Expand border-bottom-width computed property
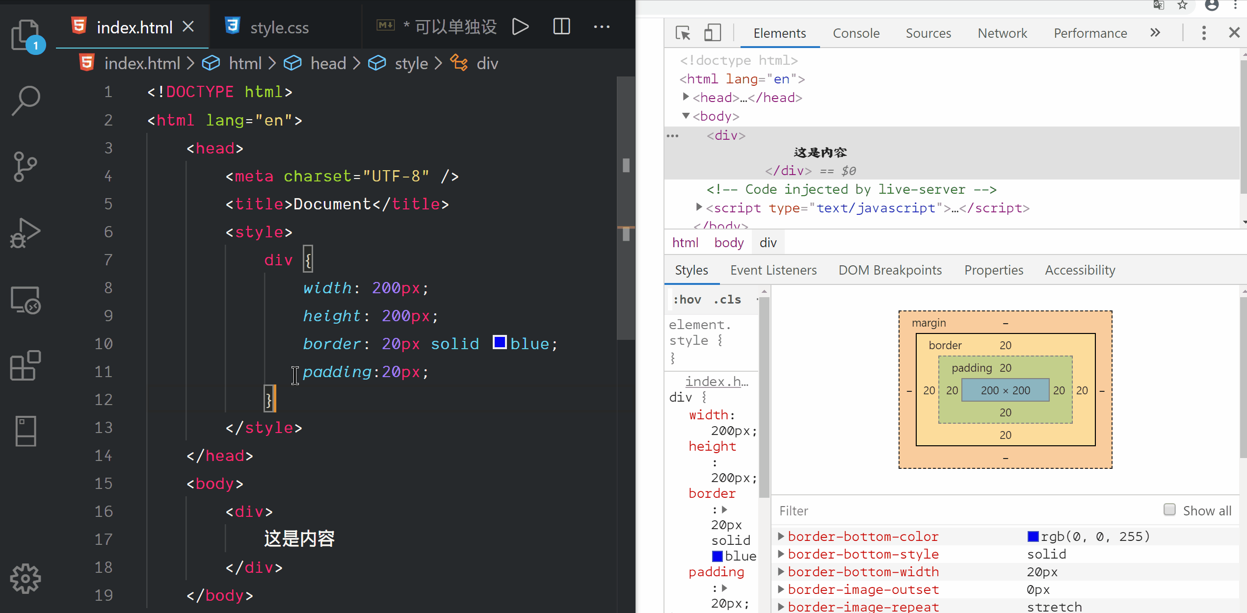This screenshot has width=1247, height=613. pyautogui.click(x=781, y=571)
